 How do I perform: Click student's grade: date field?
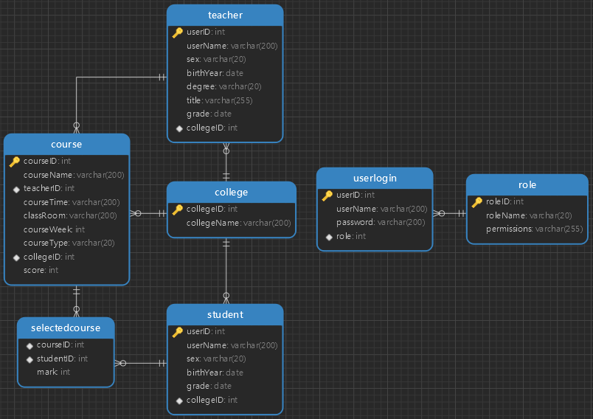(209, 386)
